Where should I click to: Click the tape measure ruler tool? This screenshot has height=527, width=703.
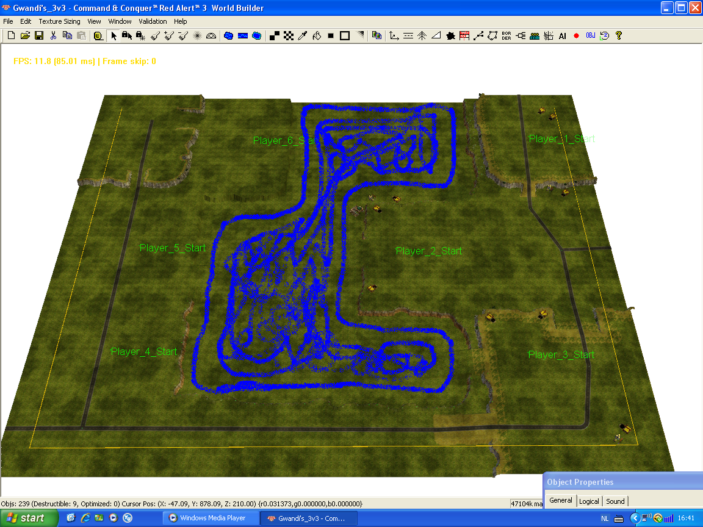(98, 36)
